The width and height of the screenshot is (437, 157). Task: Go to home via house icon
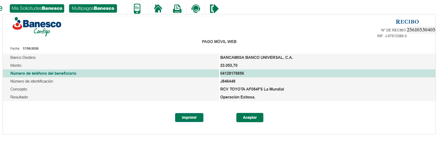[x=158, y=9]
